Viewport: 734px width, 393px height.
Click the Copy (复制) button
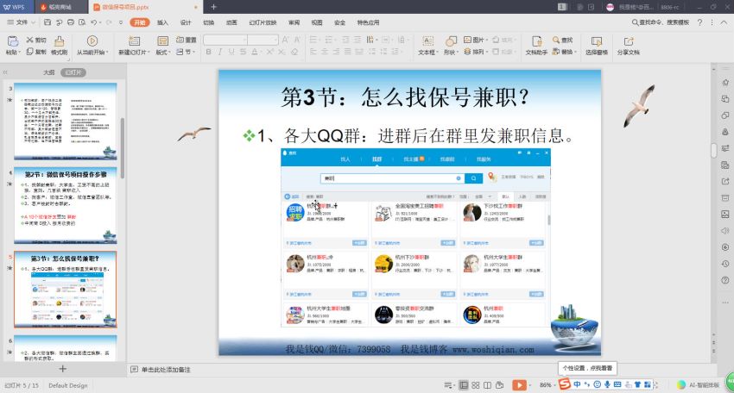(x=35, y=52)
